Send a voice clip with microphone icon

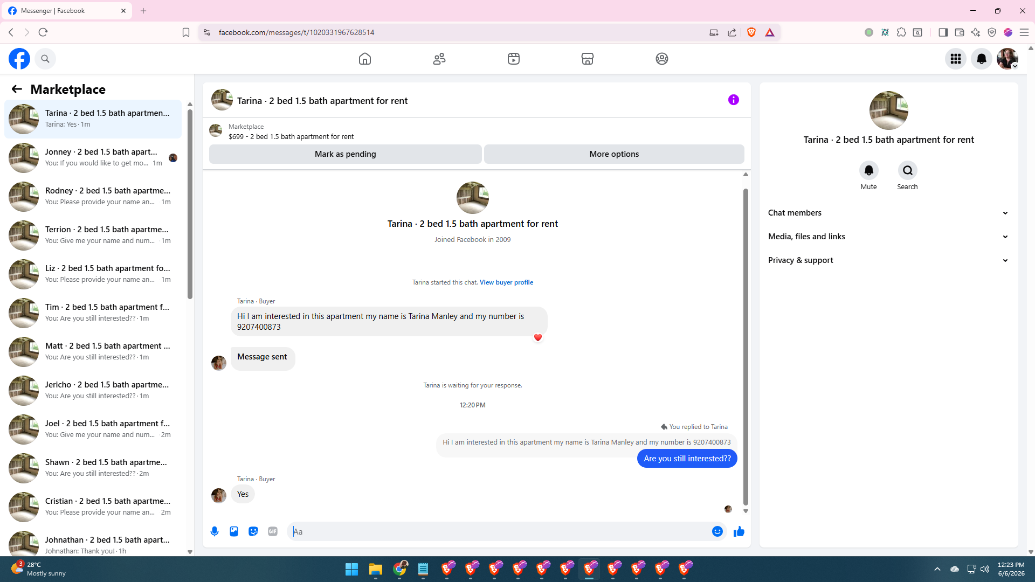pos(215,531)
